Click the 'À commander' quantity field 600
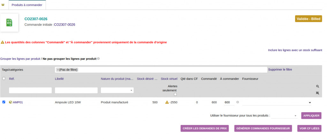 pyautogui.click(x=229, y=103)
